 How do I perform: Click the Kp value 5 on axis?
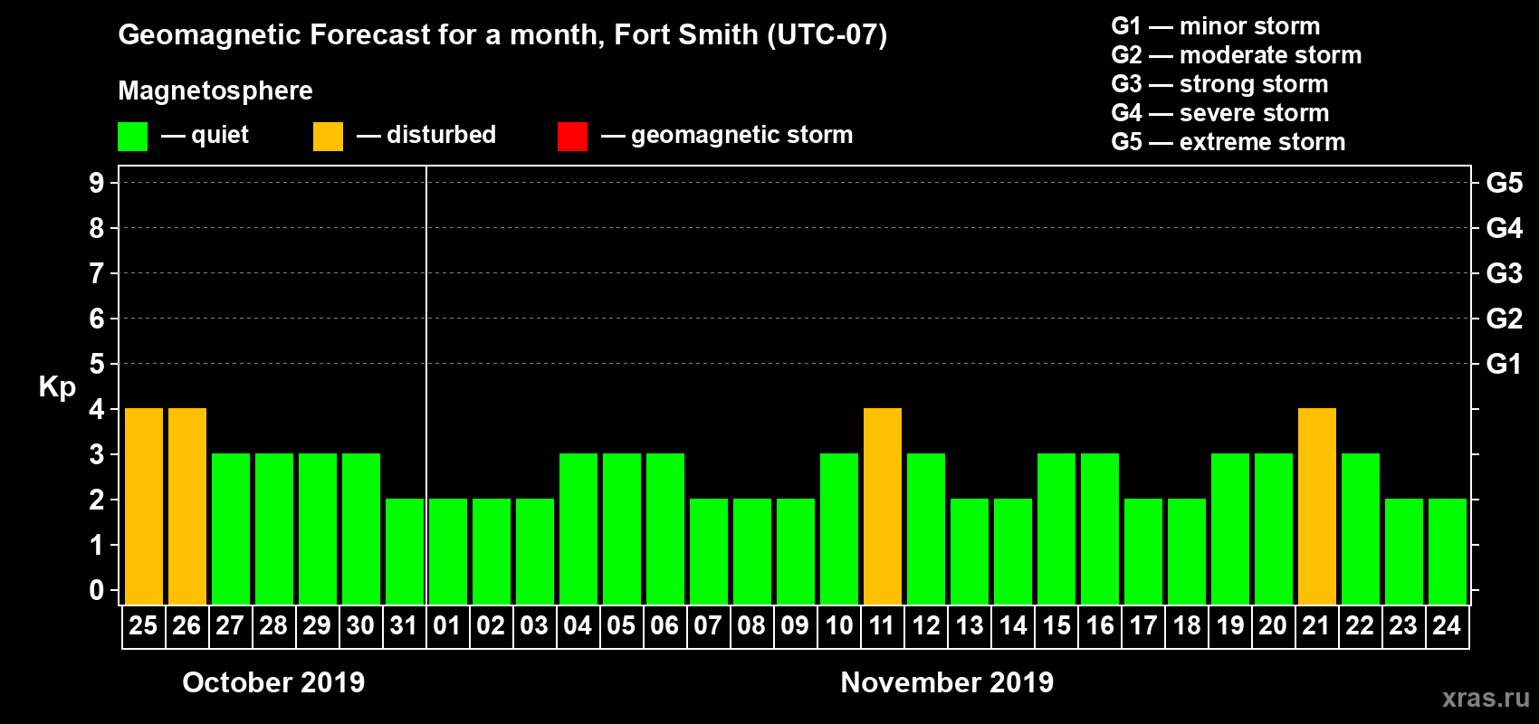[97, 364]
